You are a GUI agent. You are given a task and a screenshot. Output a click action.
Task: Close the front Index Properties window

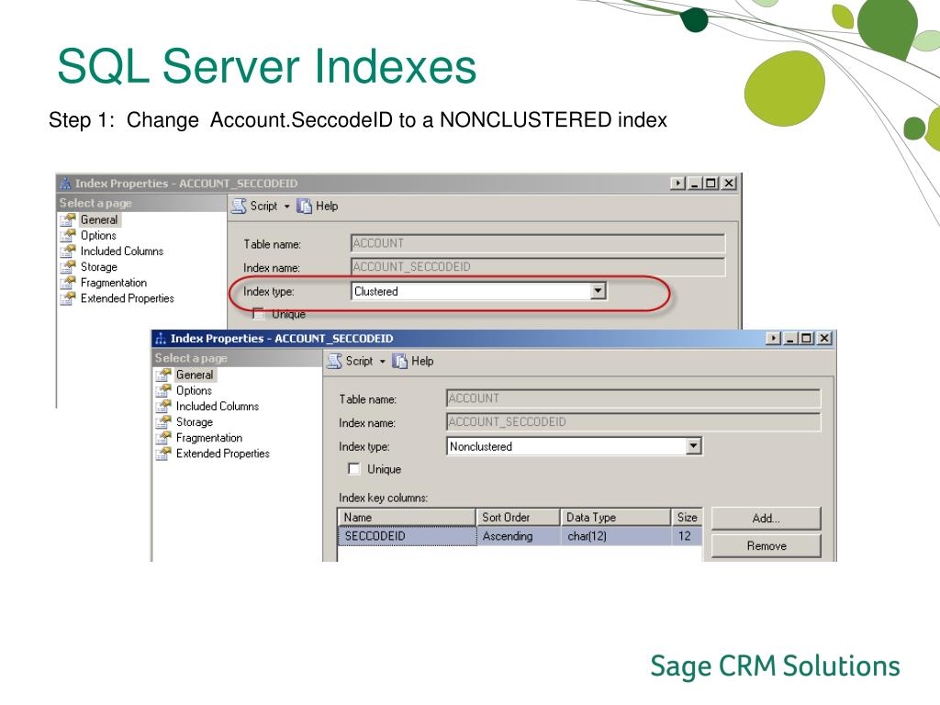(824, 338)
